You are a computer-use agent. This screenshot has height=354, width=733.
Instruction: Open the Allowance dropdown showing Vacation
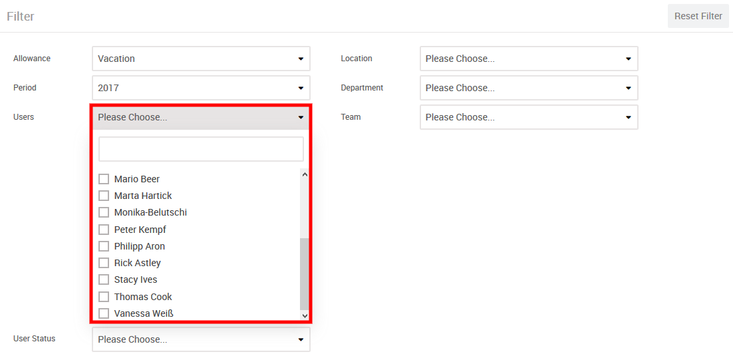point(201,59)
